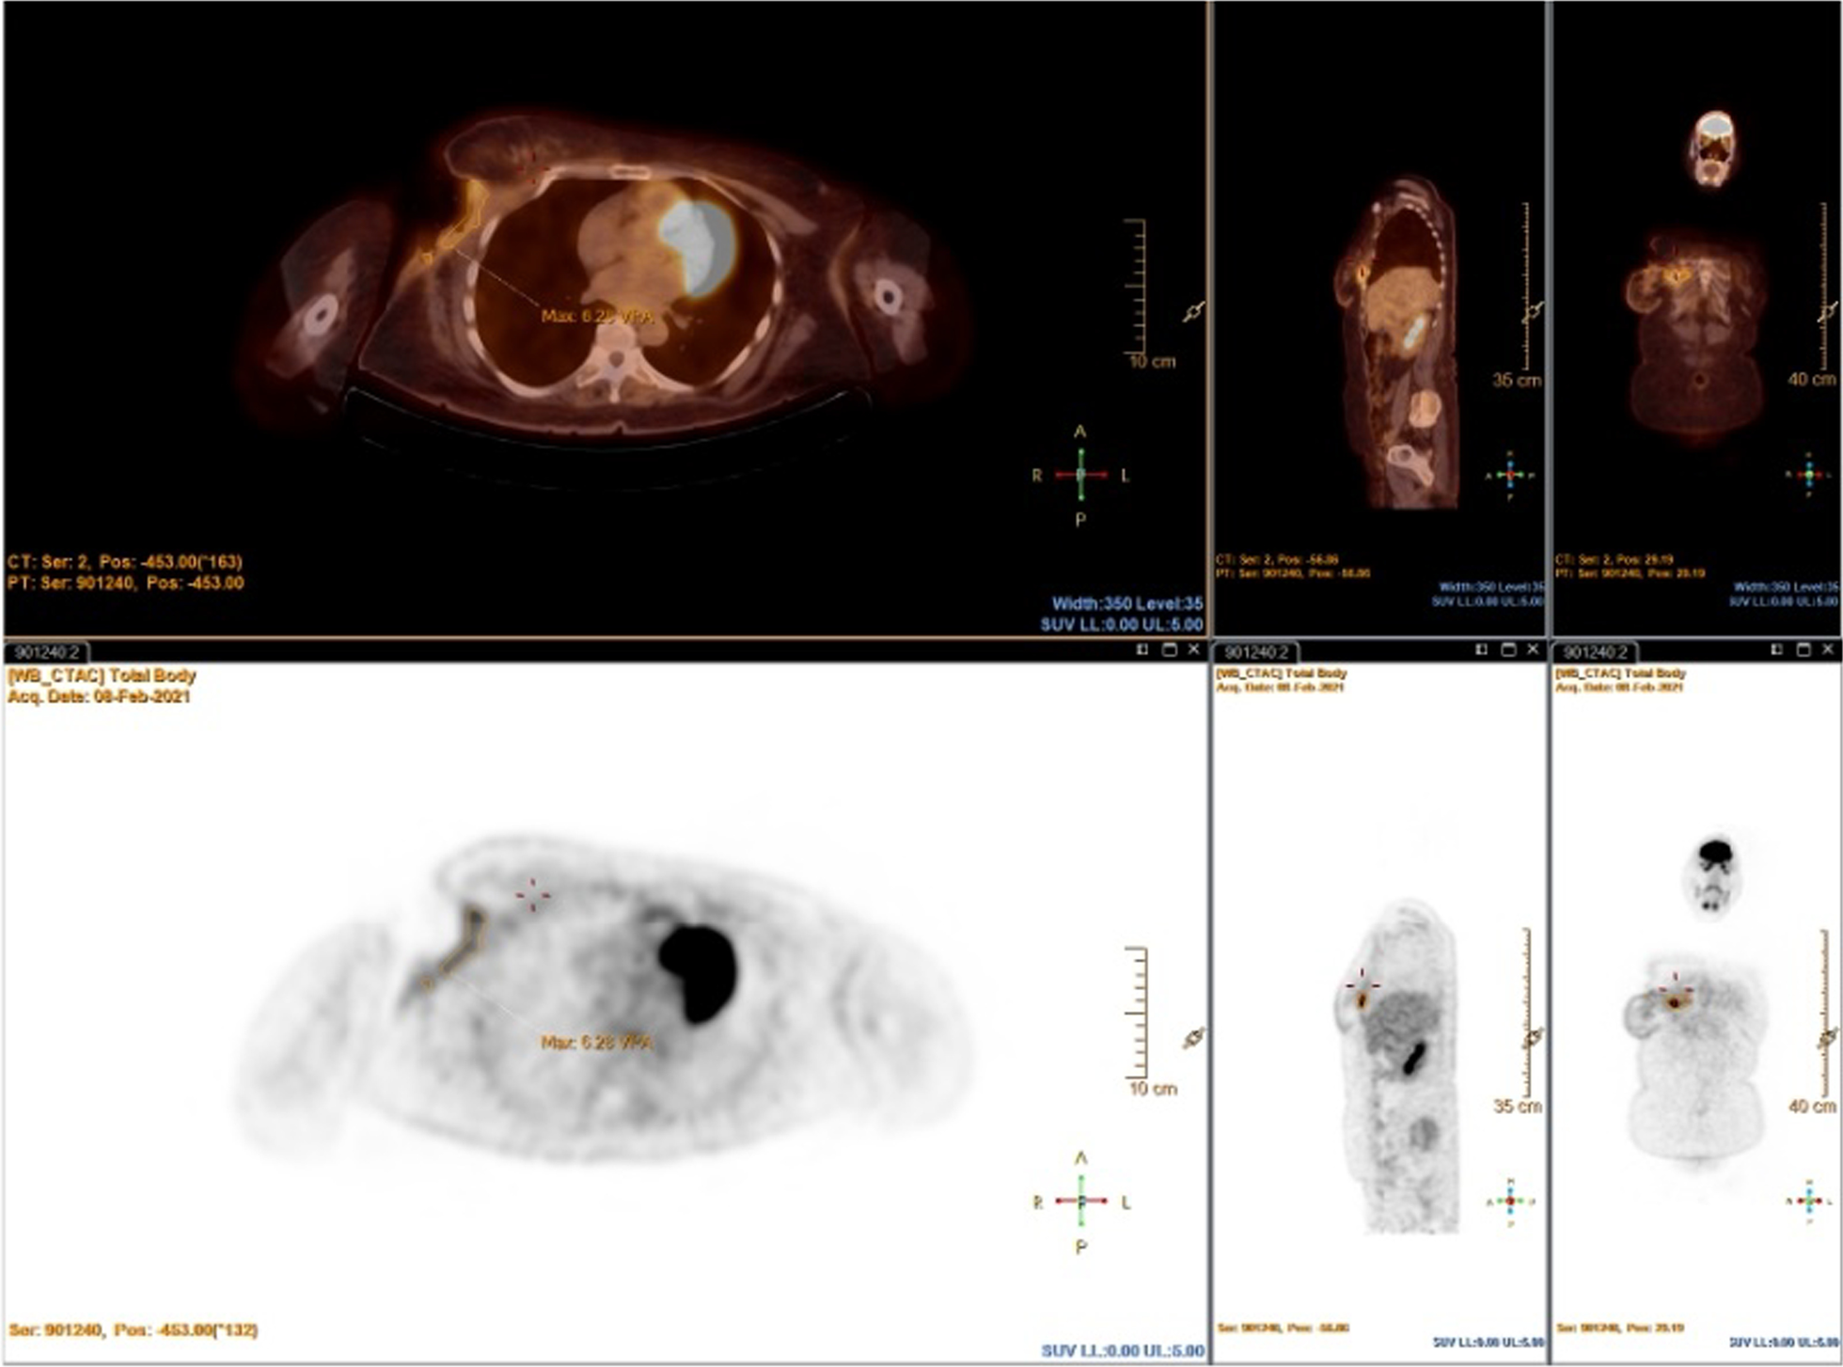Image resolution: width=1843 pixels, height=1367 pixels.
Task: Click 'CT: Ser: 2, Pos: -453.00(*163)' overlay text
Action: pyautogui.click(x=125, y=562)
